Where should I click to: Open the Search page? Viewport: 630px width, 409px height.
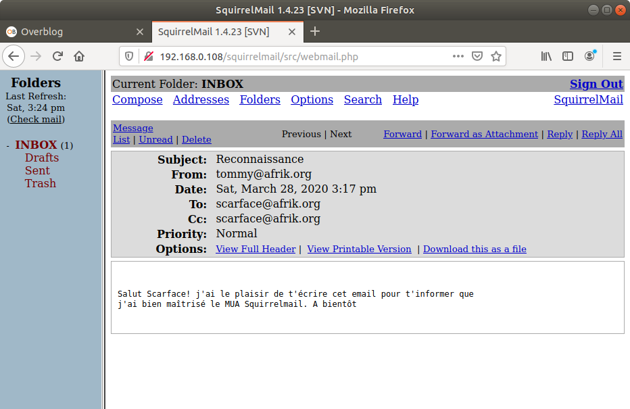click(363, 99)
